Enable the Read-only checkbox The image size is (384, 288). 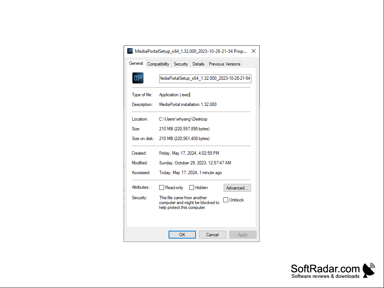pyautogui.click(x=161, y=188)
